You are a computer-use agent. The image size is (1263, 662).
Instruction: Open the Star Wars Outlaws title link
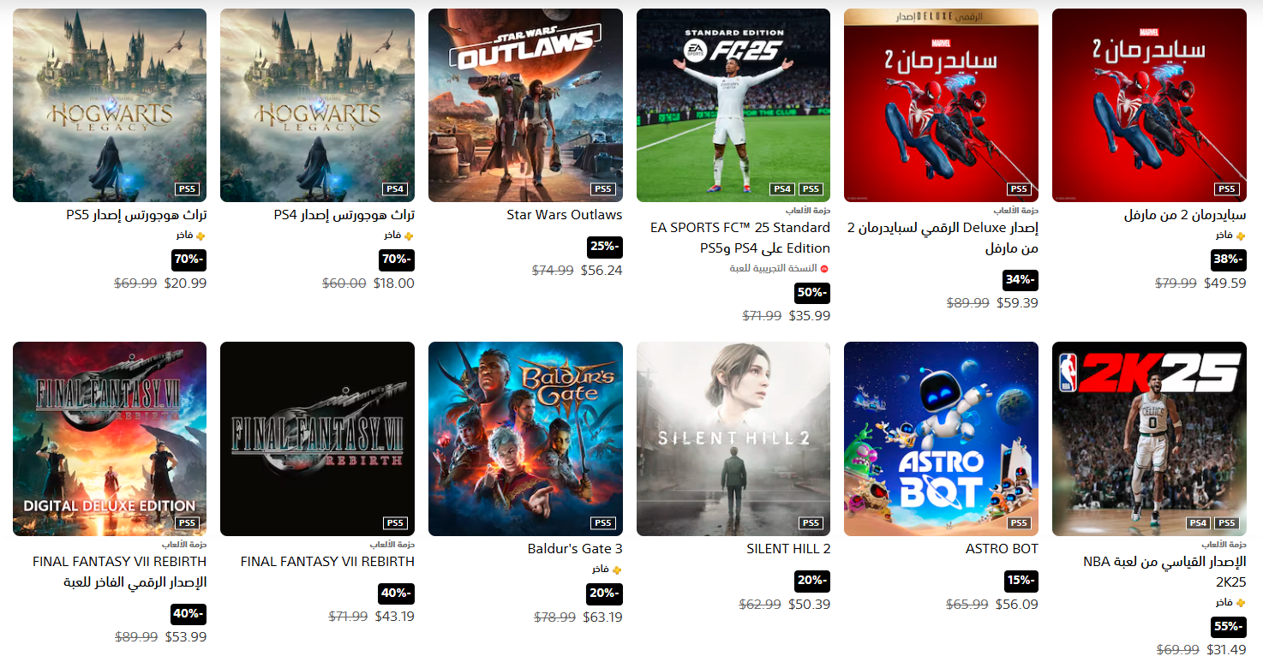click(x=565, y=215)
